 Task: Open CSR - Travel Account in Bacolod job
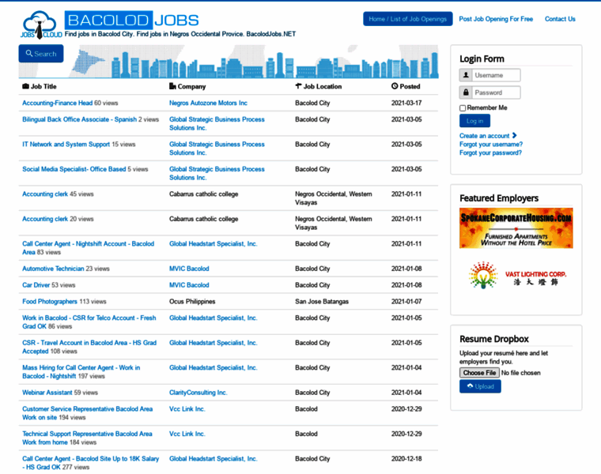point(89,347)
